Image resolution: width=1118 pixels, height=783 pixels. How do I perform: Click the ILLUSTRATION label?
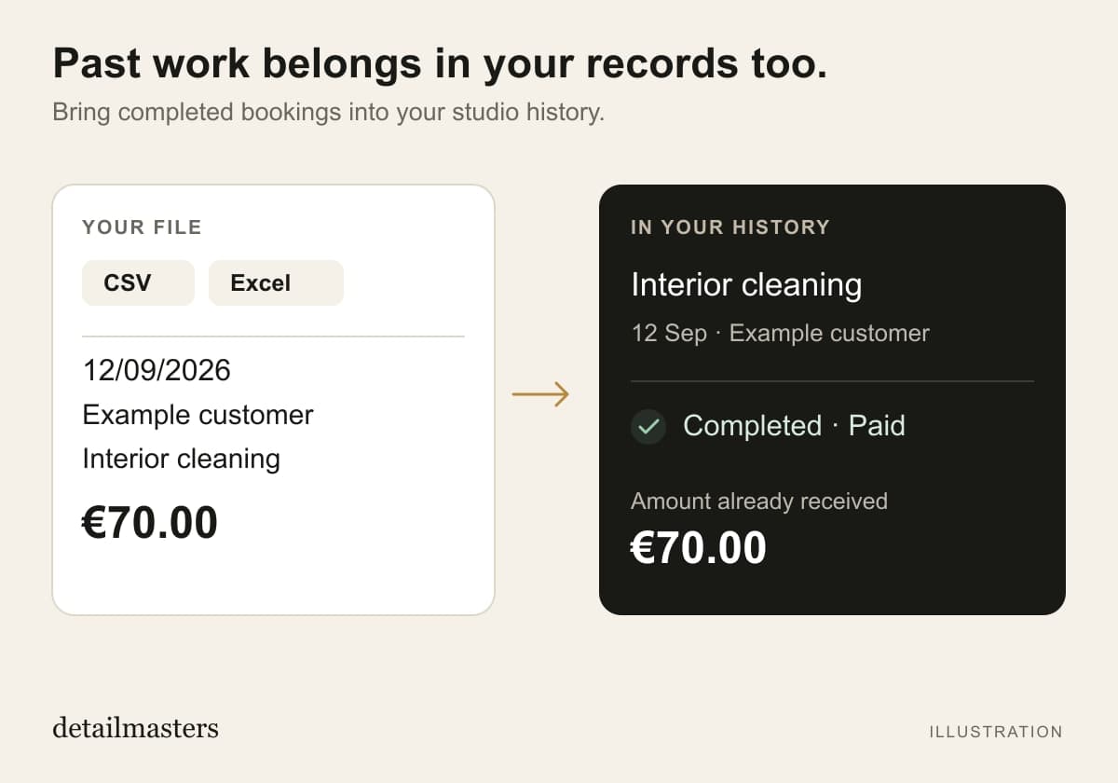point(996,732)
